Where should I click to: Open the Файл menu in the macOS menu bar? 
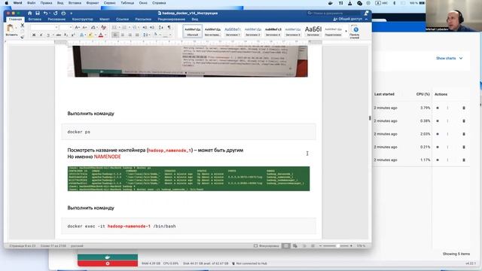31,3
